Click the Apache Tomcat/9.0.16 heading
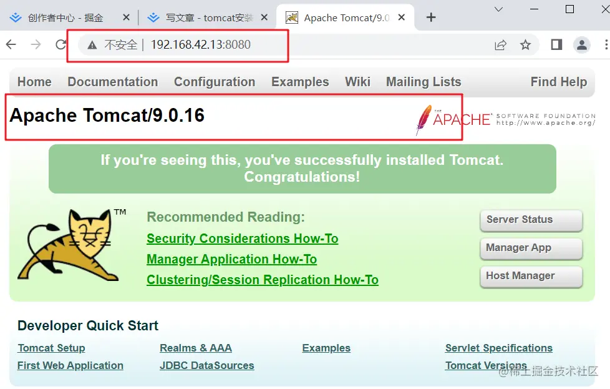Screen dimensions: 610x389 click(107, 116)
